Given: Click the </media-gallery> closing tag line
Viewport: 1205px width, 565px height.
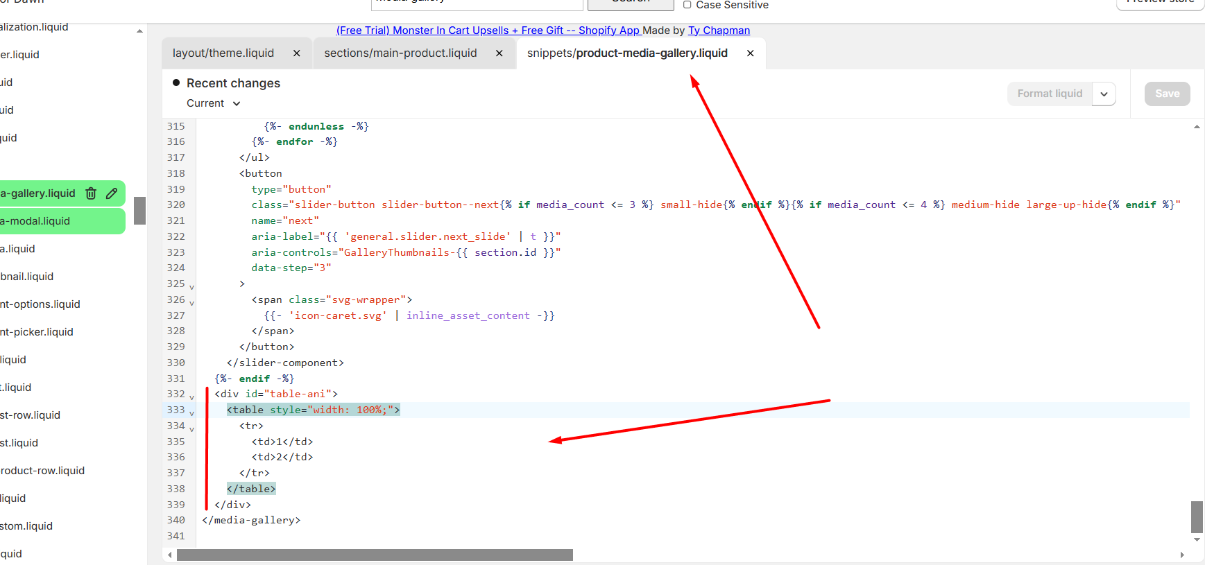Looking at the screenshot, I should [x=251, y=520].
